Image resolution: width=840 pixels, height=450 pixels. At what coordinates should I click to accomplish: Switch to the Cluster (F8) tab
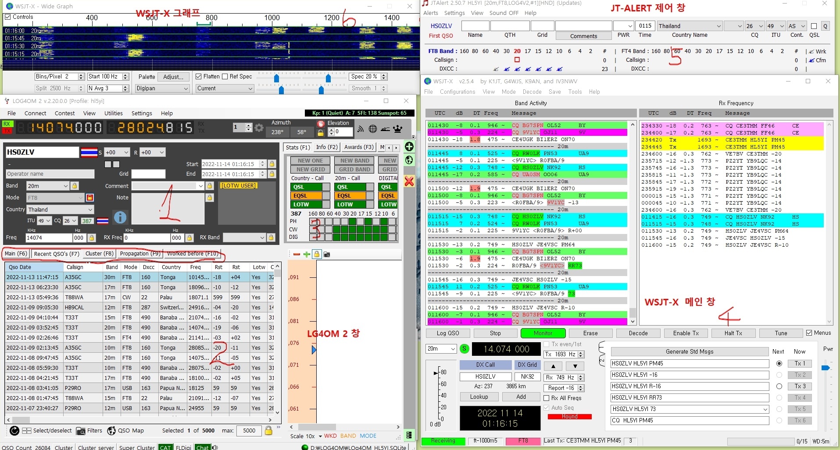[99, 254]
